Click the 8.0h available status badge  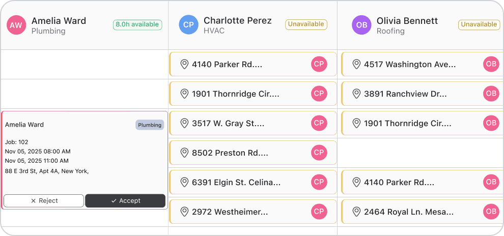tap(137, 24)
